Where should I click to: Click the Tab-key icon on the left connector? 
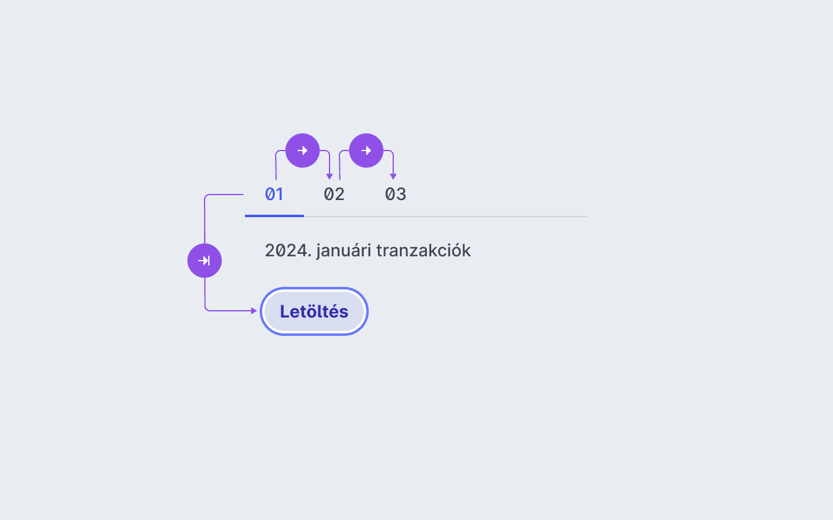point(205,261)
